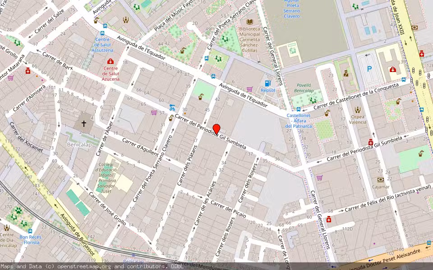433x270 pixels.
Task: Click the 'Centre de Salut Assutzena' label
Action: click(x=102, y=45)
